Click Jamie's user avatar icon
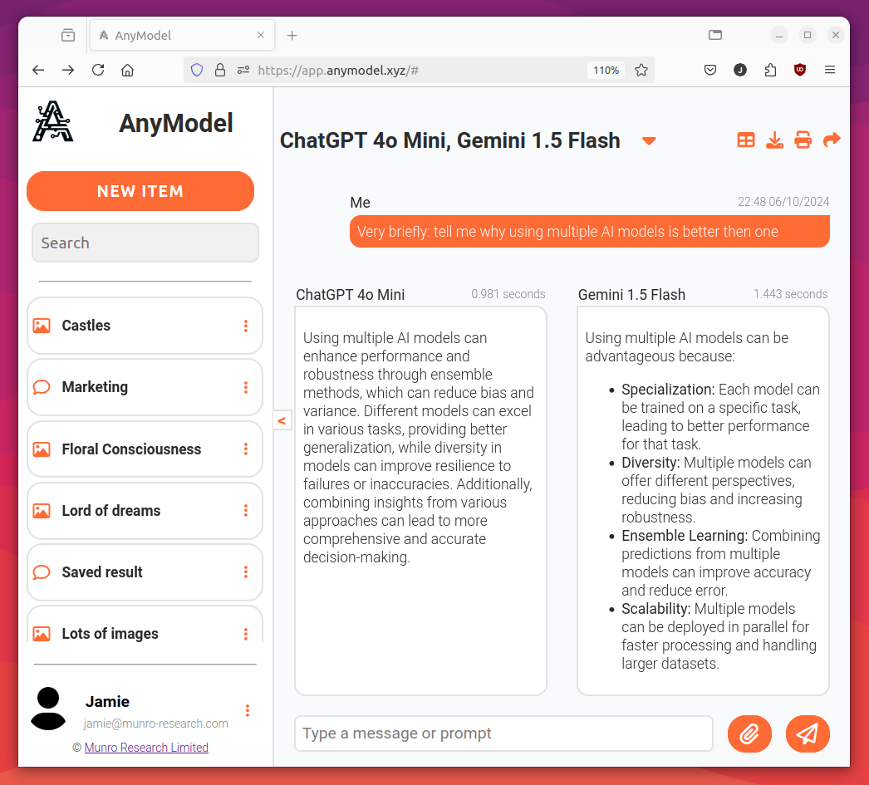 point(48,709)
